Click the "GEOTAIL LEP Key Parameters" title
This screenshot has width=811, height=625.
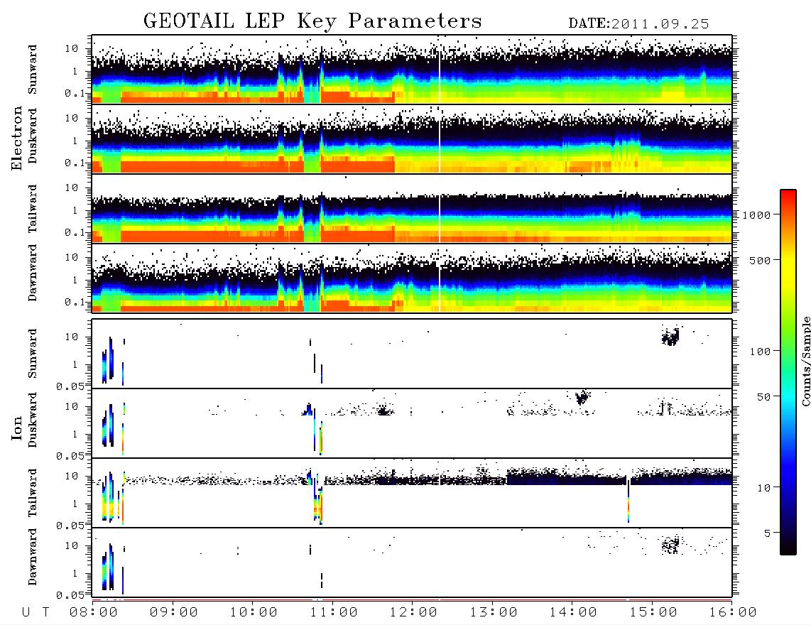point(312,21)
